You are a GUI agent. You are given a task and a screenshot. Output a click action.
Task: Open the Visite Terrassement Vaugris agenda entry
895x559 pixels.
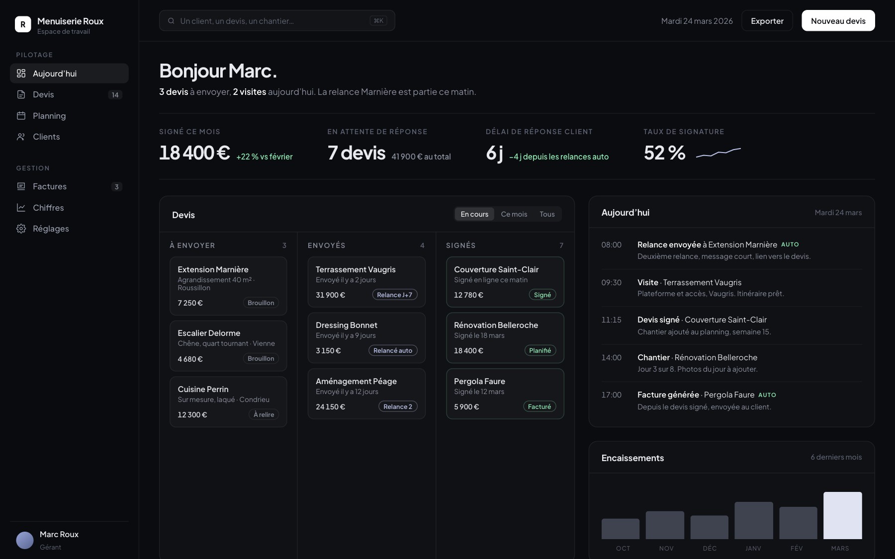coord(731,288)
